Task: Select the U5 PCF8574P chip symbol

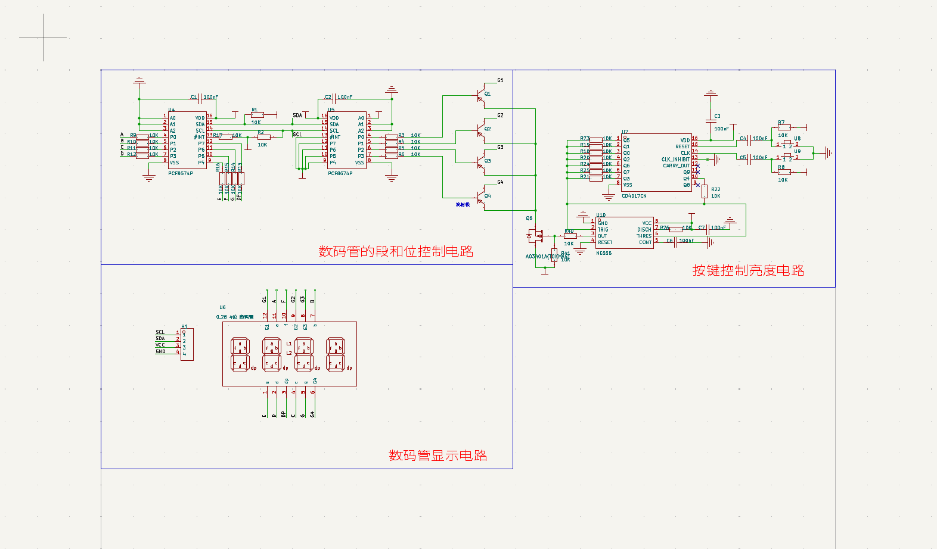Action: [x=347, y=141]
